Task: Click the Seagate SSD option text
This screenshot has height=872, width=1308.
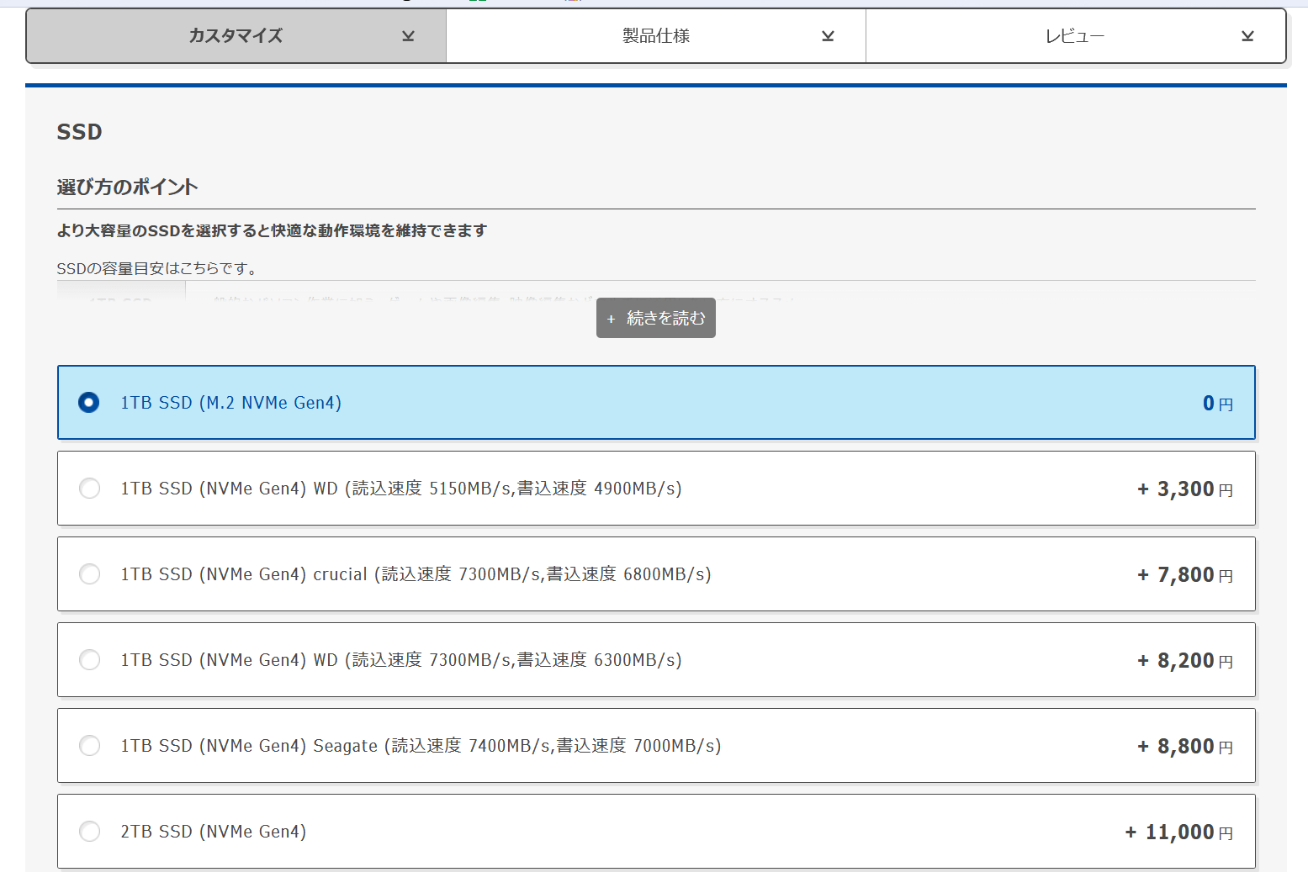Action: point(421,746)
